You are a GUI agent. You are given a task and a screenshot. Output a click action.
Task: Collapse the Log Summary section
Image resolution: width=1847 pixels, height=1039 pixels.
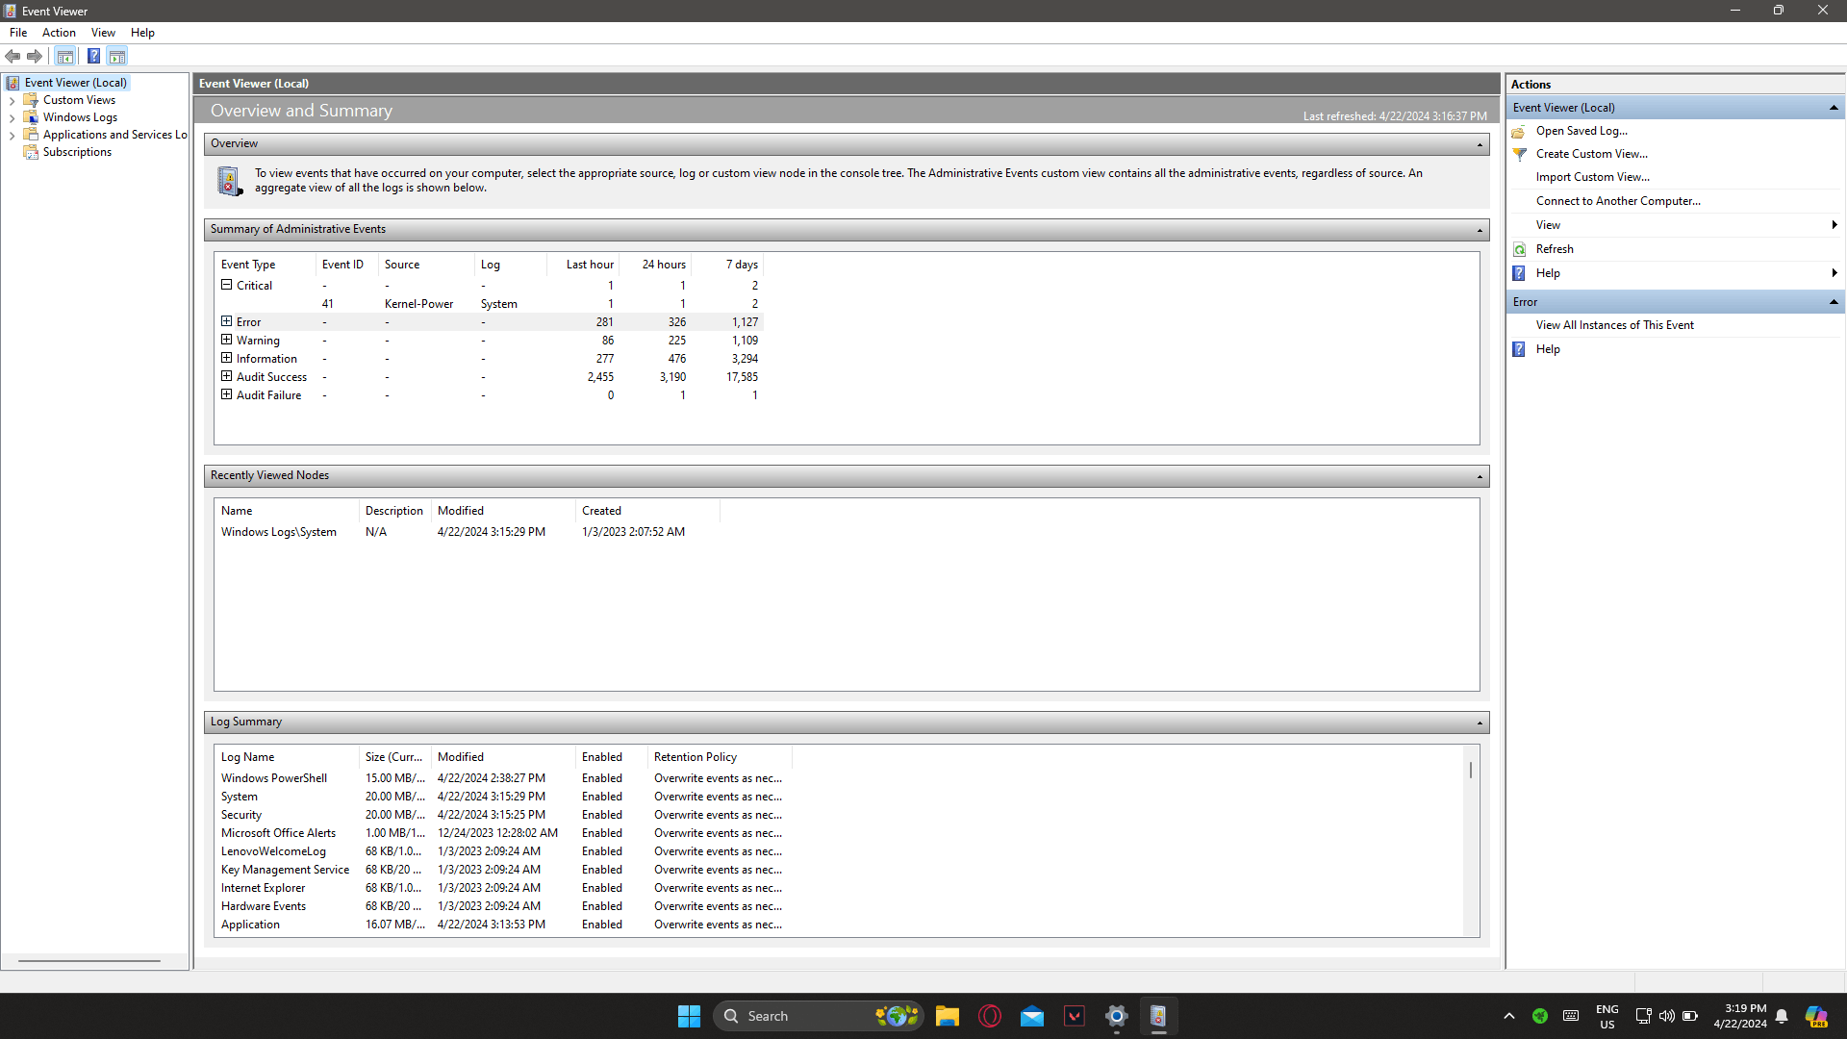point(1480,722)
